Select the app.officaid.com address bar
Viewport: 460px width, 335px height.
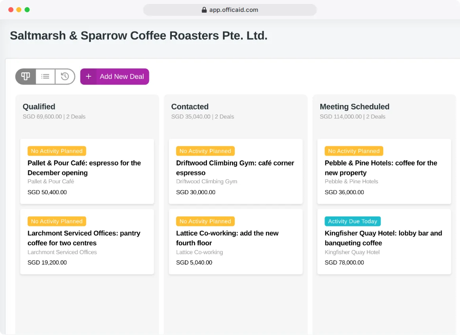(x=230, y=10)
